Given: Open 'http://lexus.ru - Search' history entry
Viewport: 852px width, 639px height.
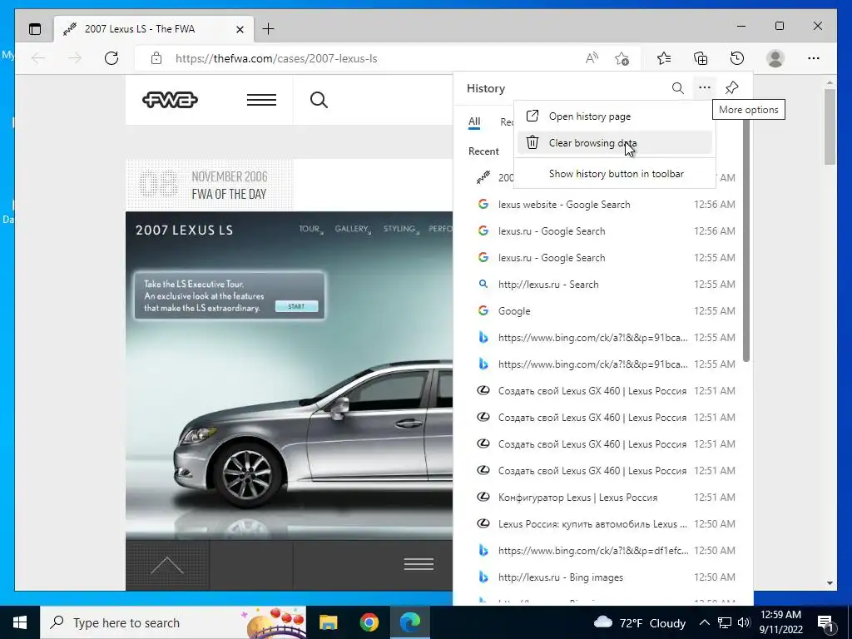Looking at the screenshot, I should pos(602,285).
